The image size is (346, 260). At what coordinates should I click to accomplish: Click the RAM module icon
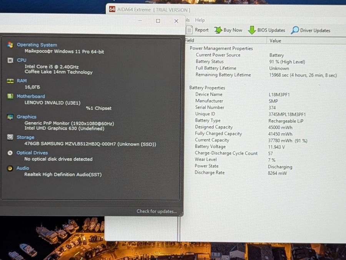[x=10, y=81]
